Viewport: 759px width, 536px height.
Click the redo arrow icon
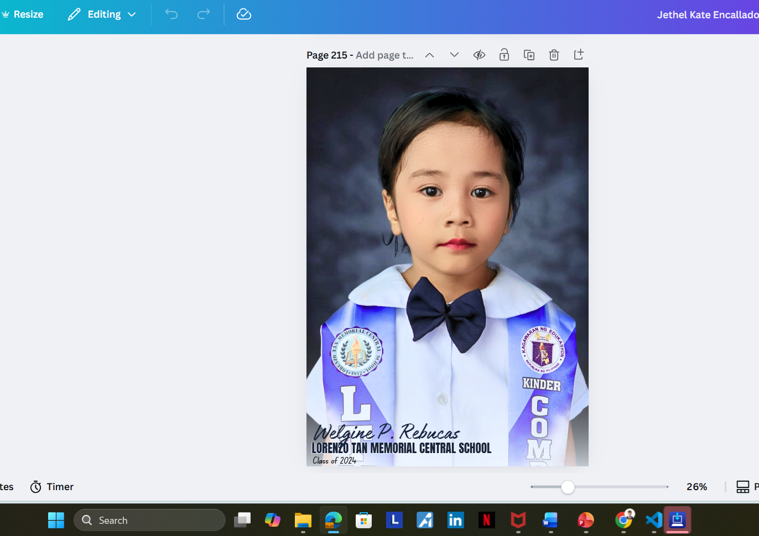pyautogui.click(x=204, y=14)
